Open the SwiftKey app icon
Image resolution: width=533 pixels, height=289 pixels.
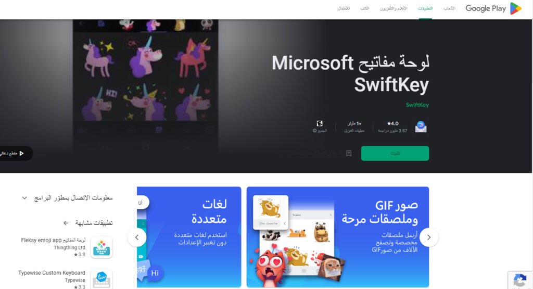pyautogui.click(x=421, y=127)
